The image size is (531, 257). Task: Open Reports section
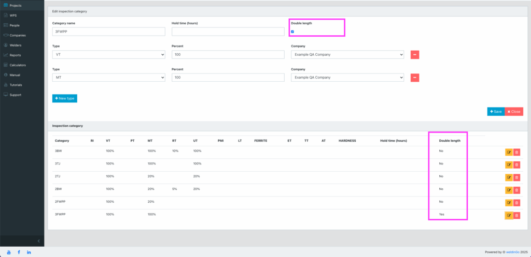(x=22, y=55)
